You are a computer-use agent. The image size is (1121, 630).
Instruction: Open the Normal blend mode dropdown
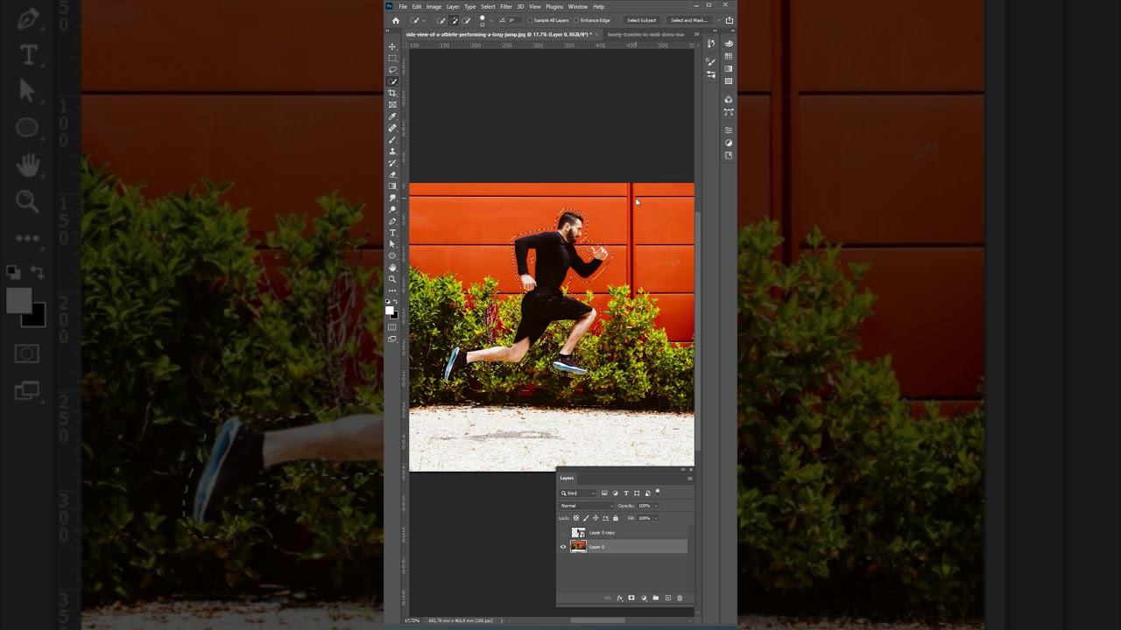[x=587, y=506]
